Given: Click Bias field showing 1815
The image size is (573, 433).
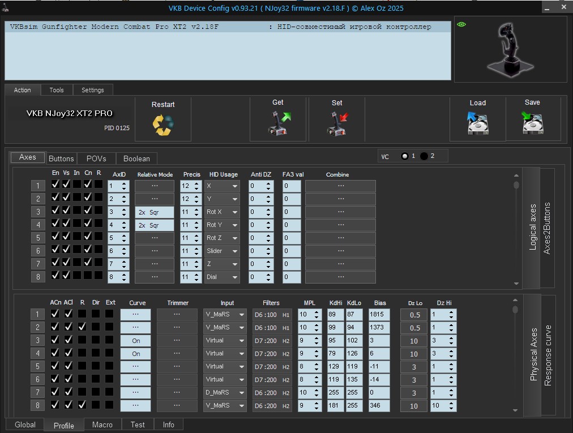Looking at the screenshot, I should 379,314.
